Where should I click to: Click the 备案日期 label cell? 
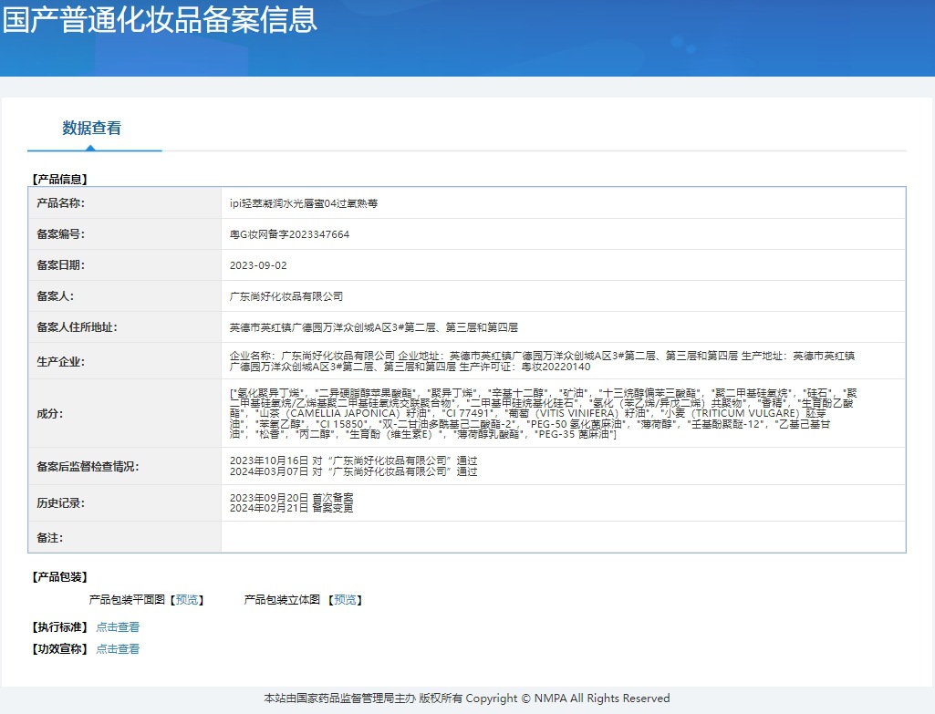point(125,265)
